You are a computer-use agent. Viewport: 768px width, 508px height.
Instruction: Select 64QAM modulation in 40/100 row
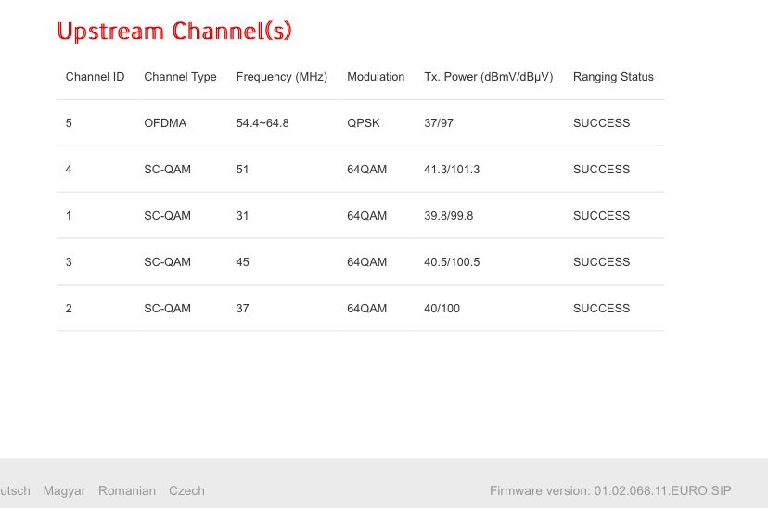coord(367,309)
